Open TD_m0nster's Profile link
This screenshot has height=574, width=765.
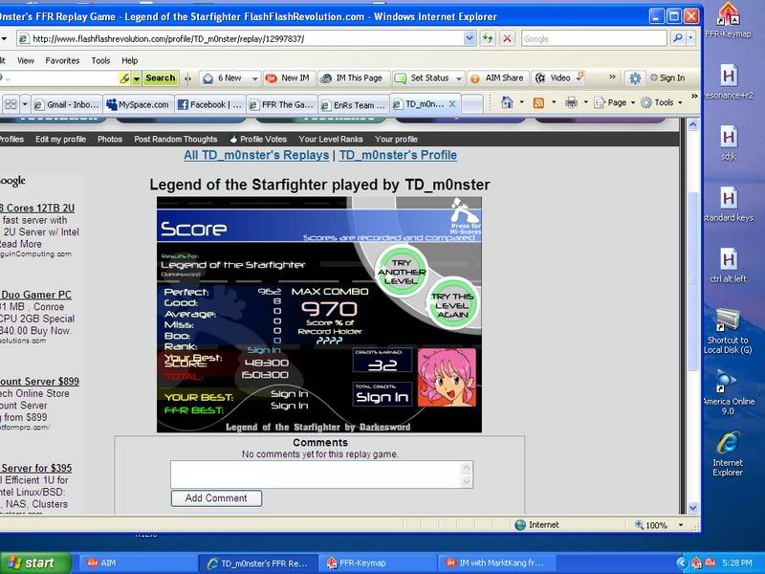tap(398, 155)
